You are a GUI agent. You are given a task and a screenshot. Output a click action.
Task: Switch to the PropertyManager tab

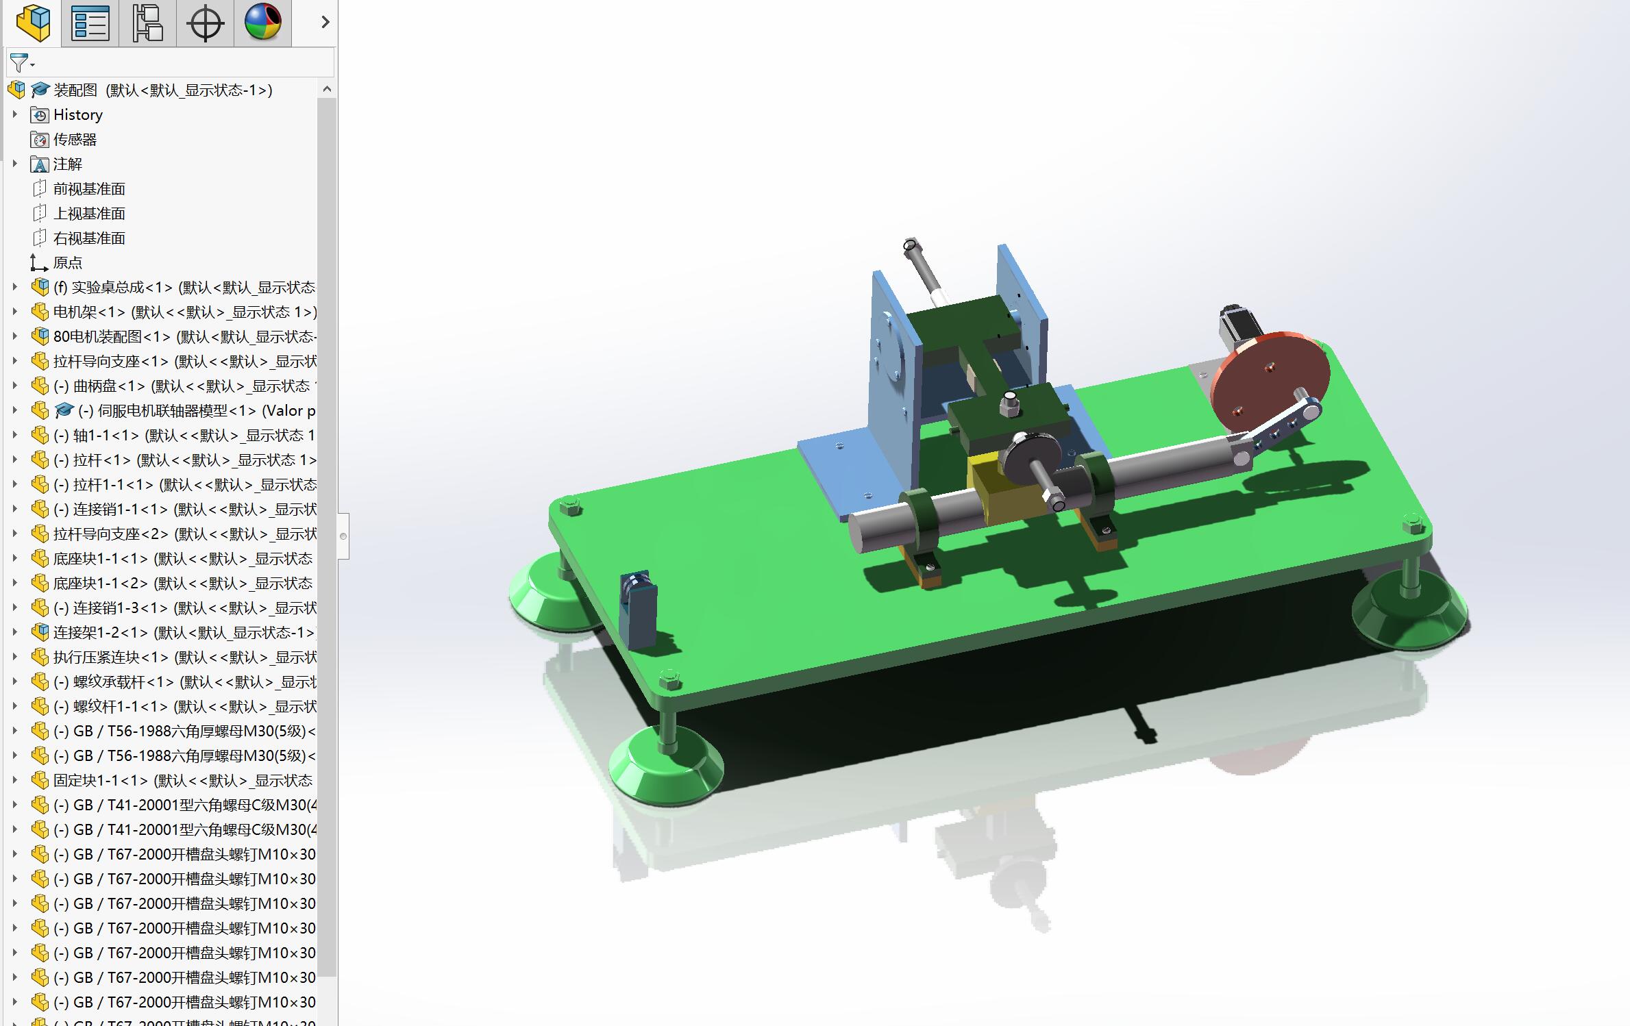(x=90, y=23)
